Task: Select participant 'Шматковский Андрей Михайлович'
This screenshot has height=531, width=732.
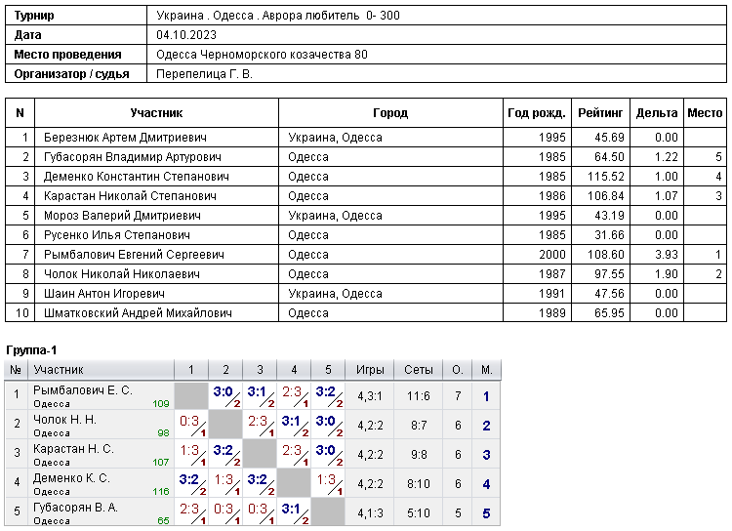Action: click(x=138, y=313)
